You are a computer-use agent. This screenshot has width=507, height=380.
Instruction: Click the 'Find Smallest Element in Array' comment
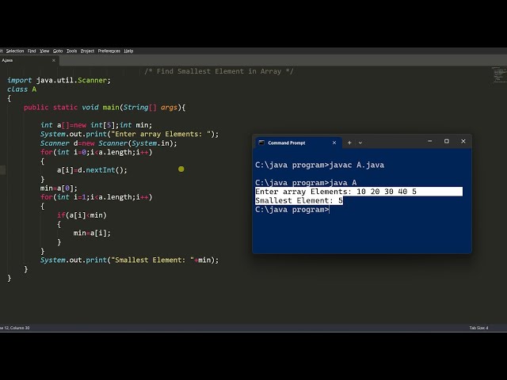point(219,71)
